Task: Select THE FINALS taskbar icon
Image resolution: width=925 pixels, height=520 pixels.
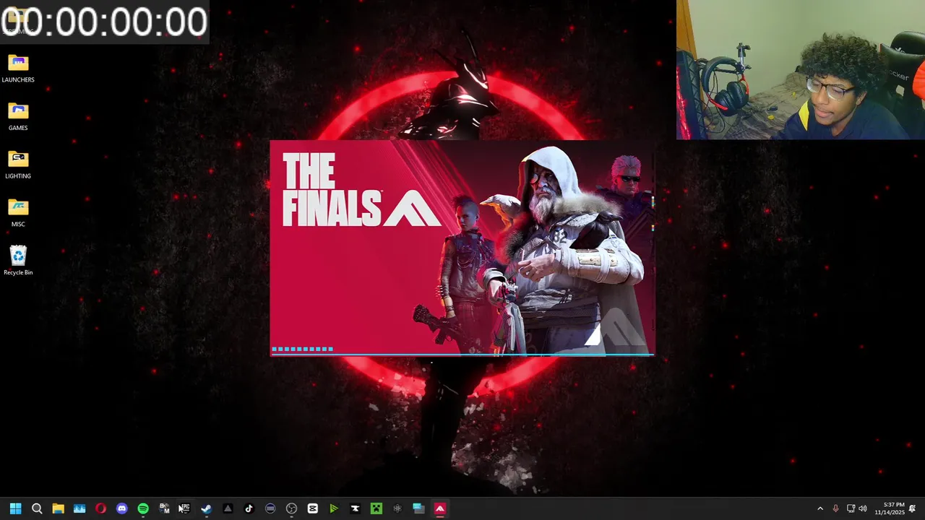Action: [439, 508]
